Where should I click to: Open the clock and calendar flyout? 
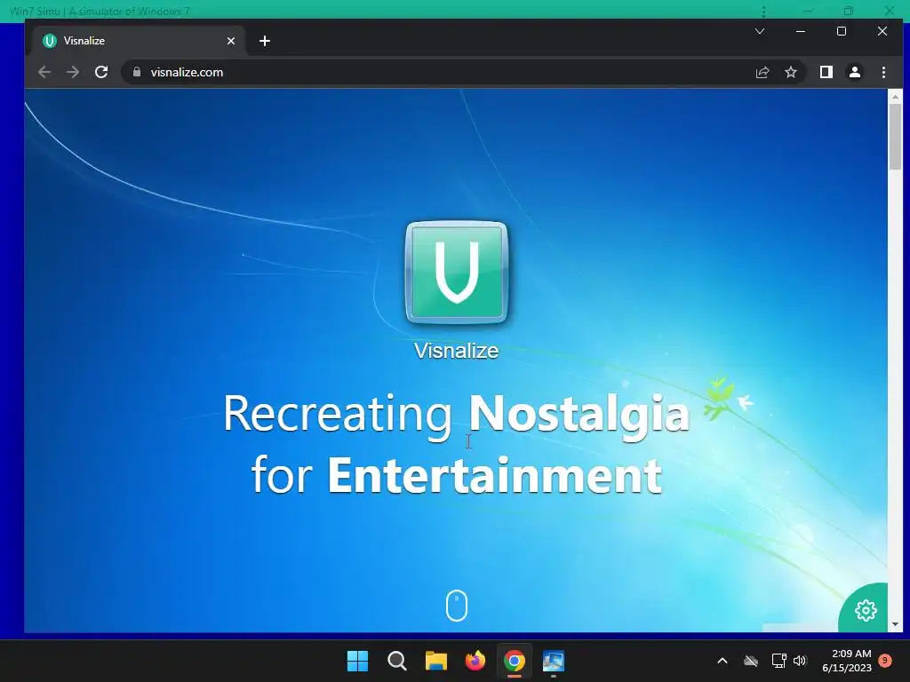(x=847, y=661)
